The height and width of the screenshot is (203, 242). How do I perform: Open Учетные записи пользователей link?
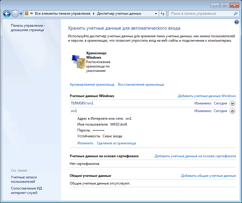(24, 180)
